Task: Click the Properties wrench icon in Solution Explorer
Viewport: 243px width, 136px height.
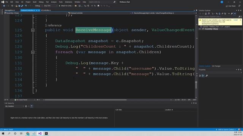Action: 232,14
